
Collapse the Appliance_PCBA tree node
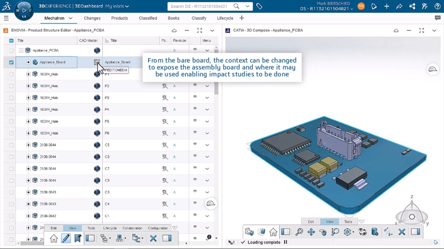click(21, 50)
